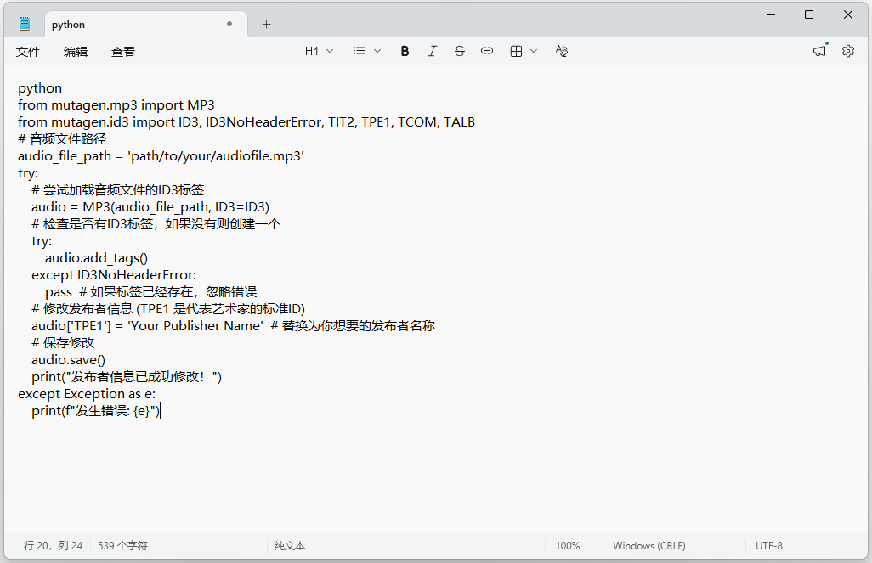Open the 查看 menu
Screen dimensions: 872x563
tap(123, 52)
